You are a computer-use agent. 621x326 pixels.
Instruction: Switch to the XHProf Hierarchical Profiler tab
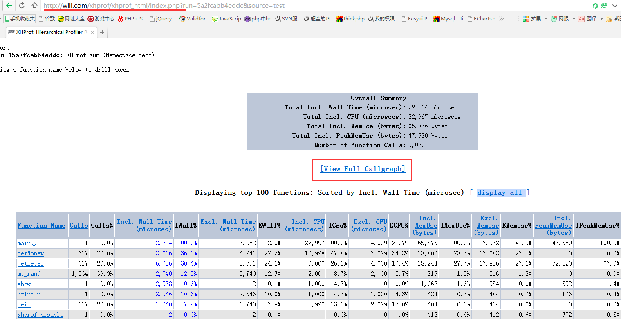pyautogui.click(x=49, y=32)
